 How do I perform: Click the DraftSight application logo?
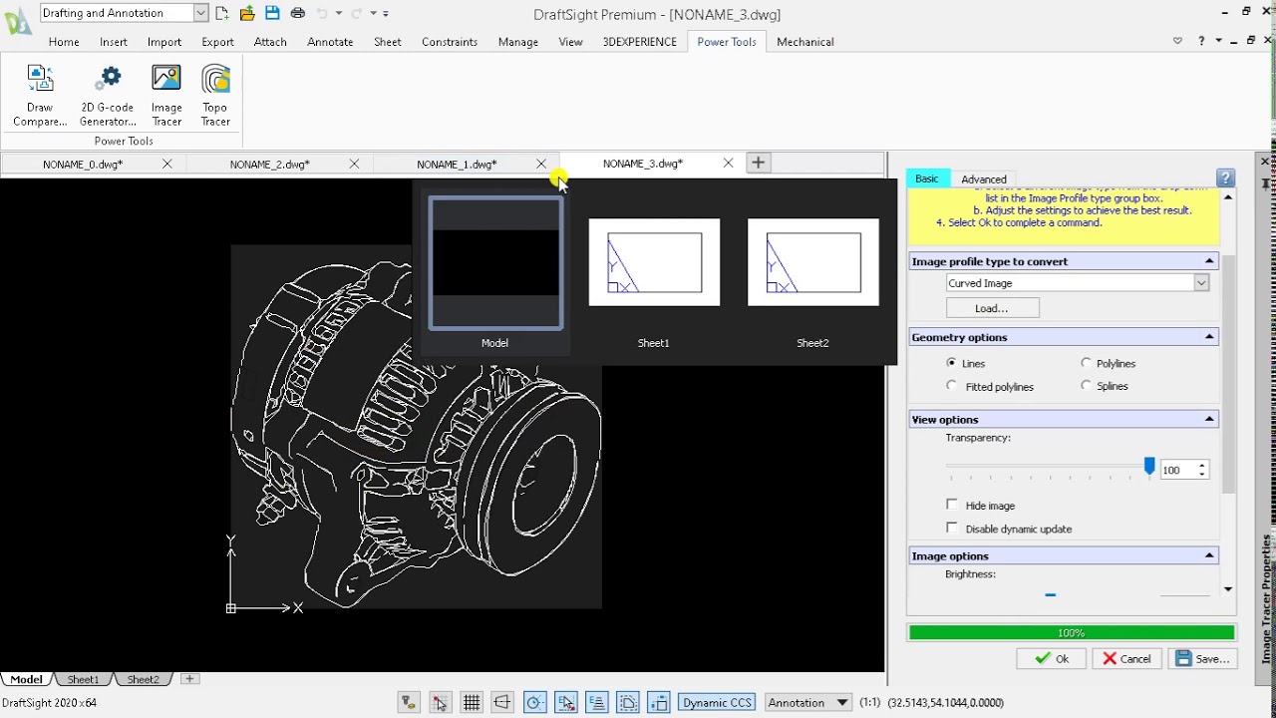click(x=17, y=20)
